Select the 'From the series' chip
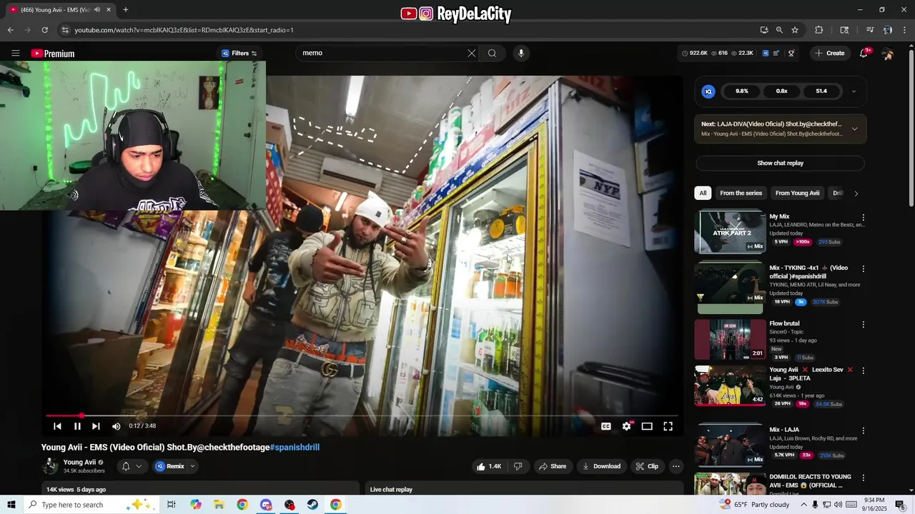The width and height of the screenshot is (915, 514). 741,193
